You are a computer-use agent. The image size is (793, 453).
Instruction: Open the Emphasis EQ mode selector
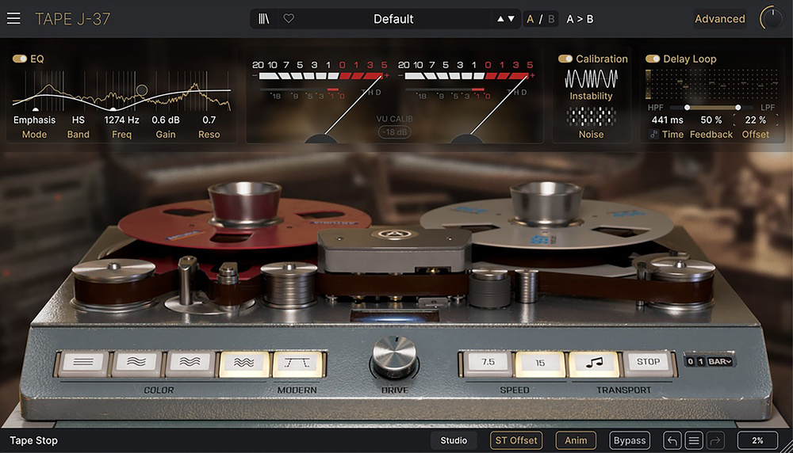(x=34, y=120)
